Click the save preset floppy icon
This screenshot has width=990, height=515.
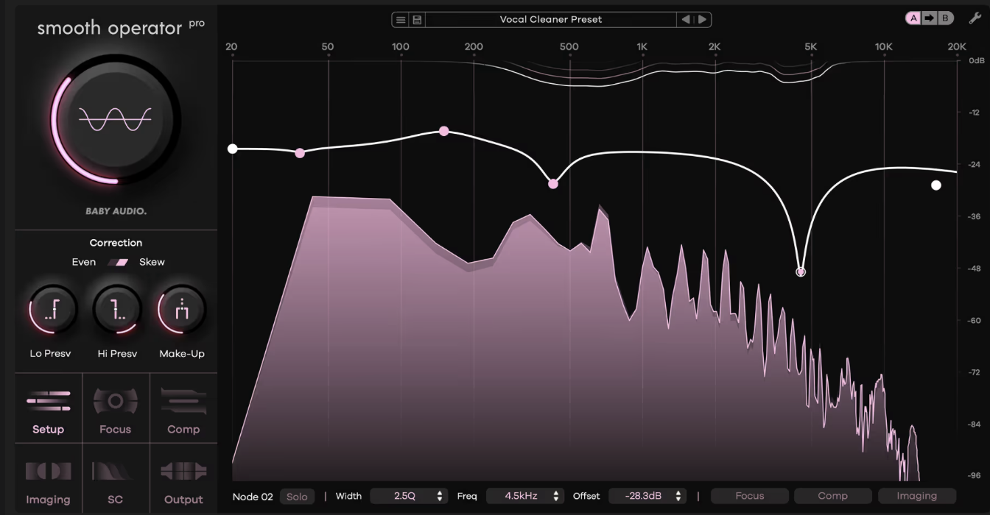(417, 20)
